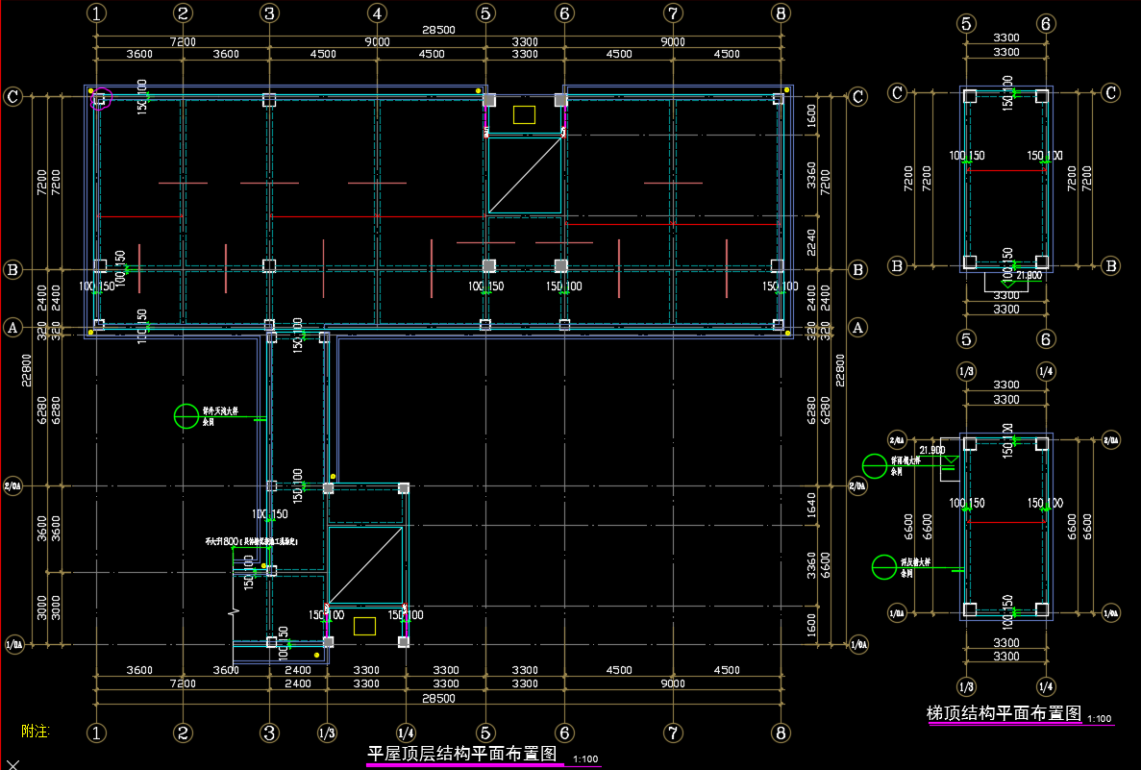Screen dimensions: 1141x770
Task: Click top axis bubble 1/3 of lower stair plan
Action: 966,372
